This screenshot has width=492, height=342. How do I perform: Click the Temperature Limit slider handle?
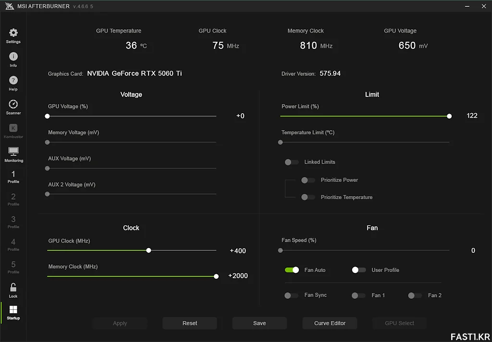coord(281,142)
